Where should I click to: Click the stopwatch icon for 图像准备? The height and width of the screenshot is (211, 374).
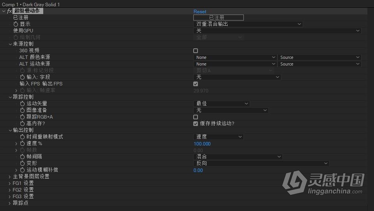click(23, 110)
